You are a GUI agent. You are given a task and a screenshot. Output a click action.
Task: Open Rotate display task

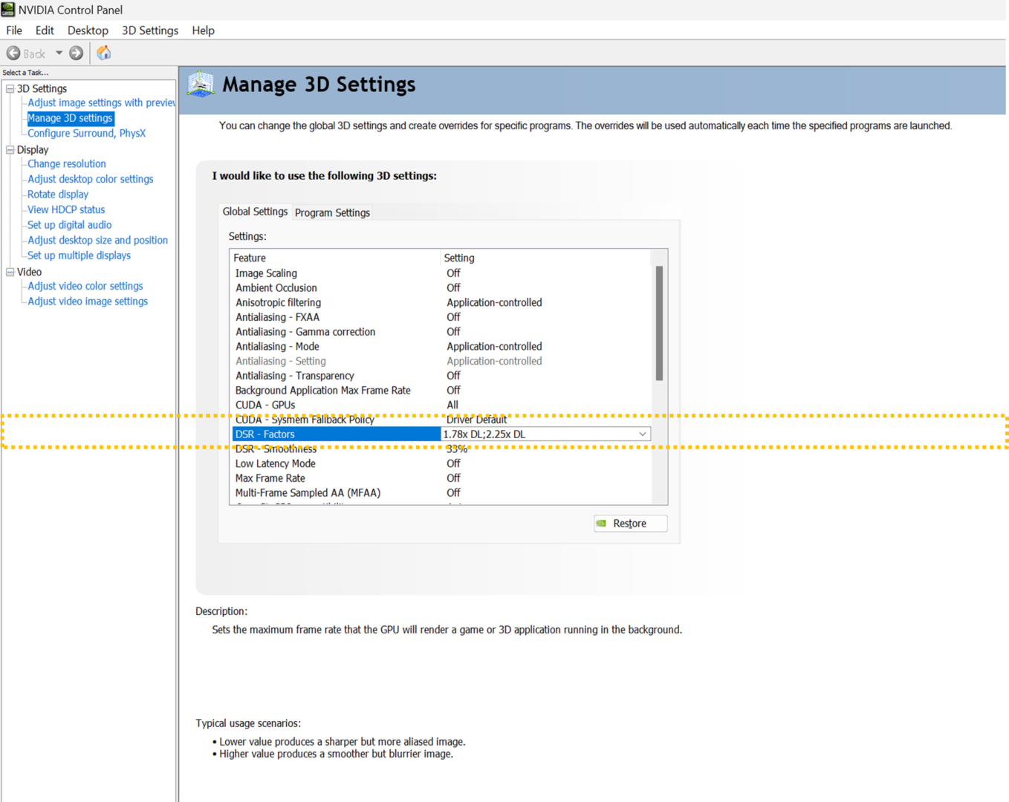(58, 194)
